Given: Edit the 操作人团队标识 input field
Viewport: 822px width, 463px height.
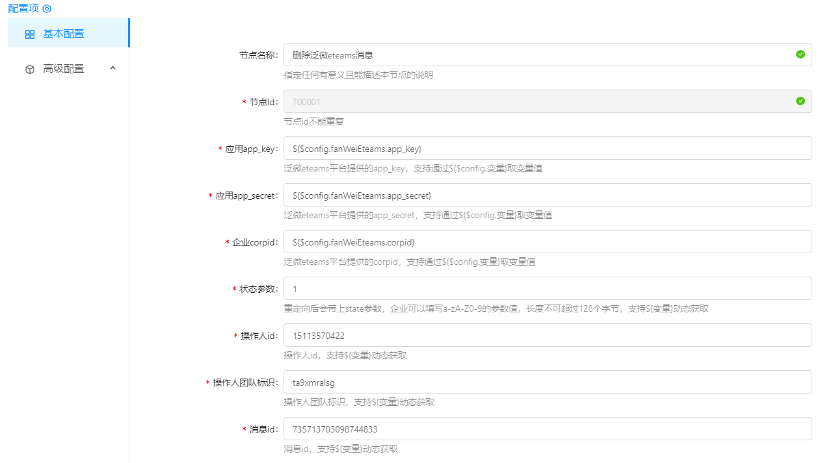Looking at the screenshot, I should pos(547,382).
